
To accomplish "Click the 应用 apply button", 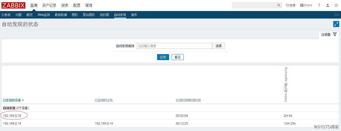I will tap(163, 57).
